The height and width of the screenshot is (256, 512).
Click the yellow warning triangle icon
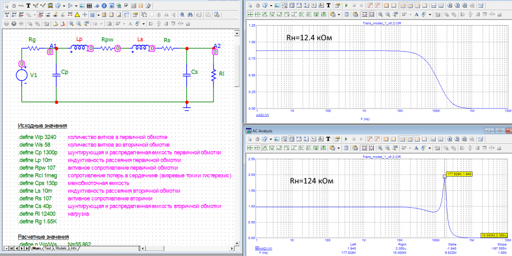(76, 14)
